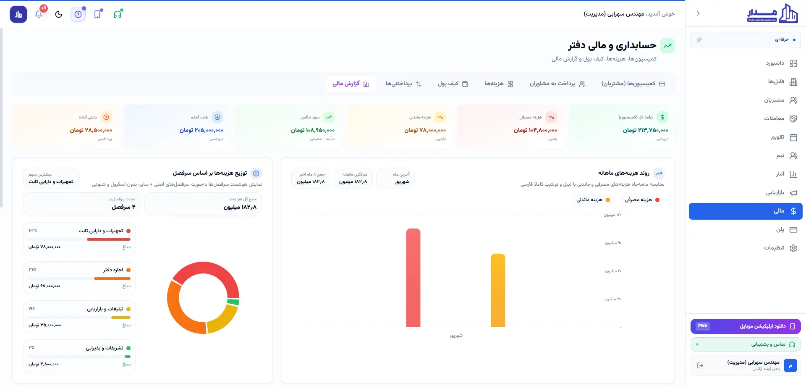The width and height of the screenshot is (806, 386).
Task: Select the گزارش مالی tab
Action: pyautogui.click(x=351, y=84)
